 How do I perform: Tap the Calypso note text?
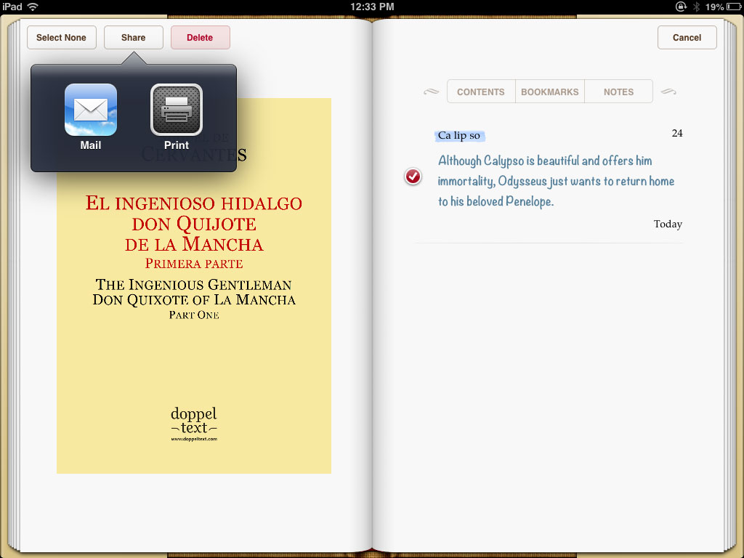(x=556, y=181)
